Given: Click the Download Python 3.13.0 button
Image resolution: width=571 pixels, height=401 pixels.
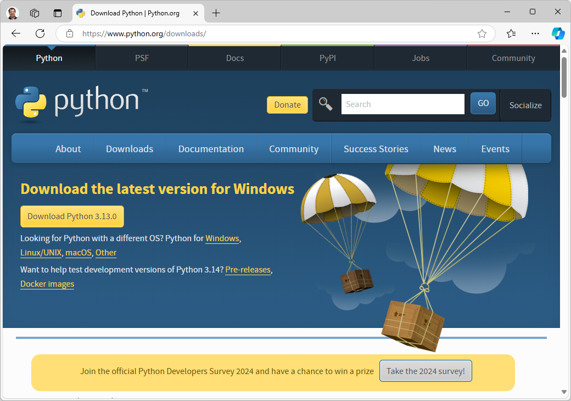Looking at the screenshot, I should [72, 216].
